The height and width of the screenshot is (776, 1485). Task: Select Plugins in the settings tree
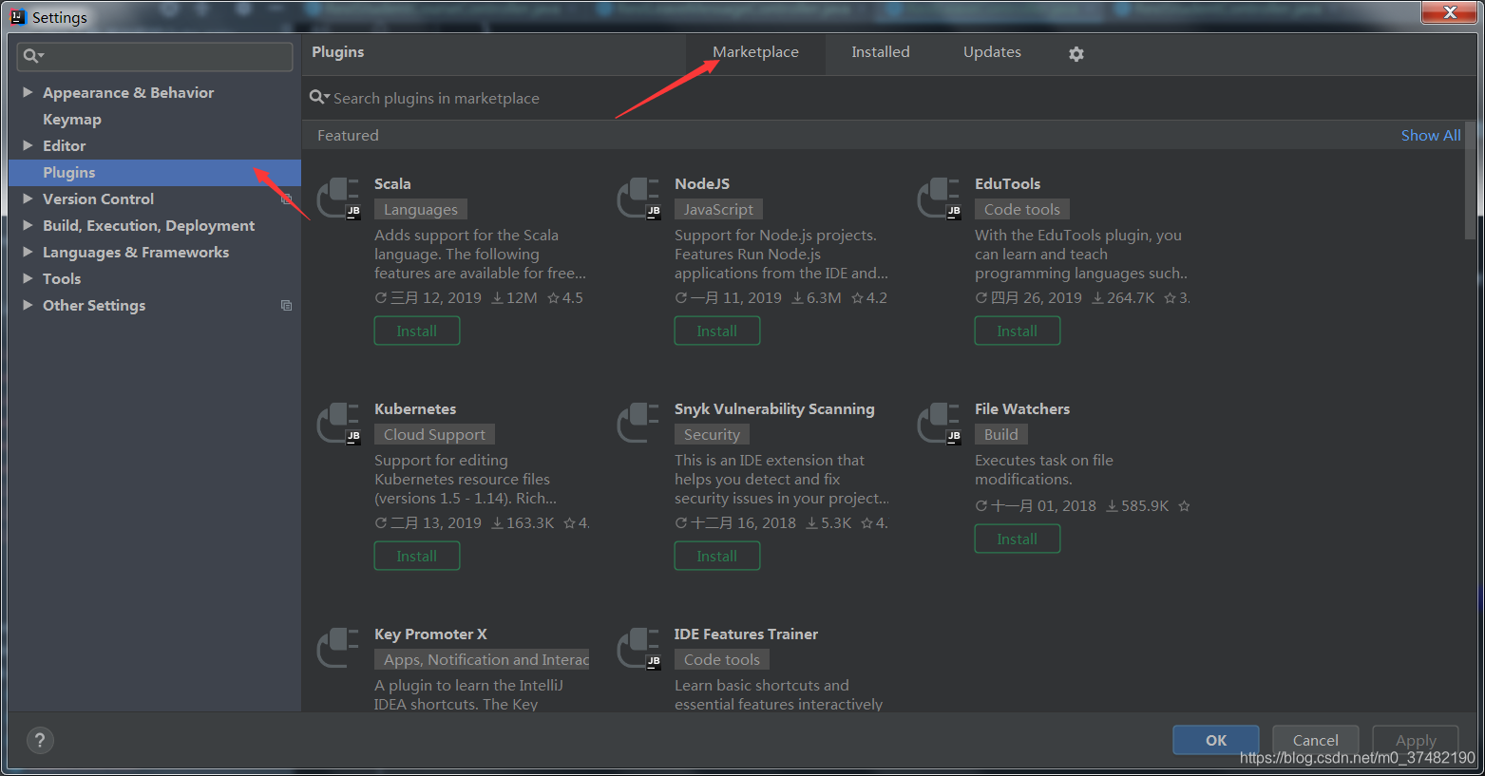155,172
